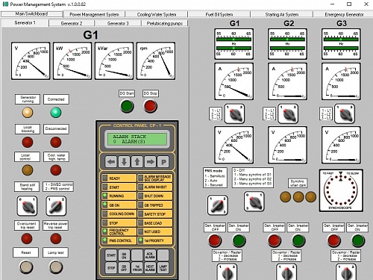Image resolution: width=373 pixels, height=280 pixels.
Task: Click the Synchroscope dial
Action: 341,190
